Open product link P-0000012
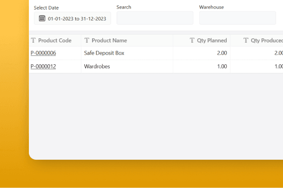Viewport: 283px width, 188px height. pos(43,67)
